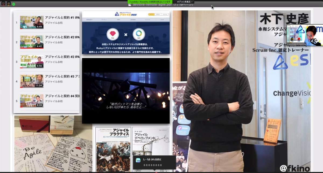Select the 6:42 video thumbnail
The image size is (323, 173).
coord(31,42)
